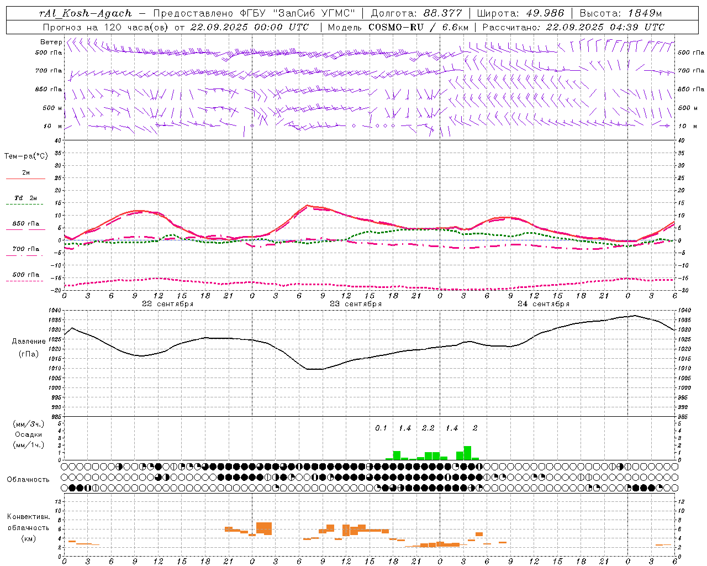Click the largest orange convective cloud block
The width and height of the screenshot is (707, 566).
coord(264,528)
